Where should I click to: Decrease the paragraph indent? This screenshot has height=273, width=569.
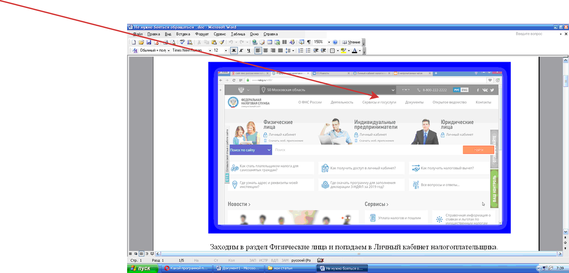(x=315, y=50)
